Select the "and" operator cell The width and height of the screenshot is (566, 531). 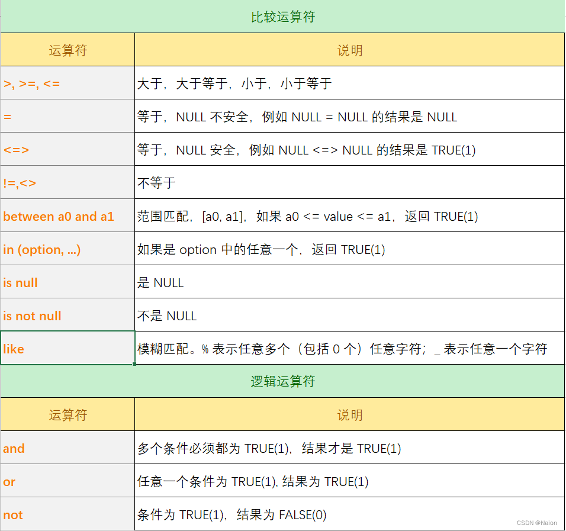(67, 448)
